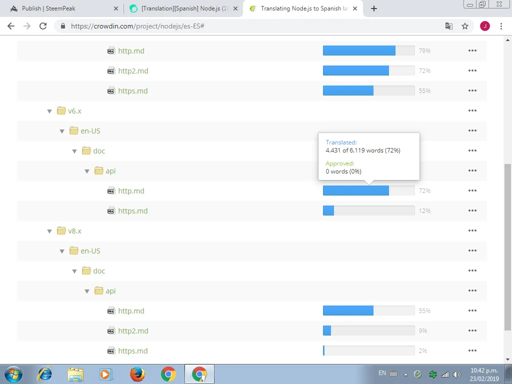Open a new browser tab
This screenshot has height=384, width=512.
(374, 8)
